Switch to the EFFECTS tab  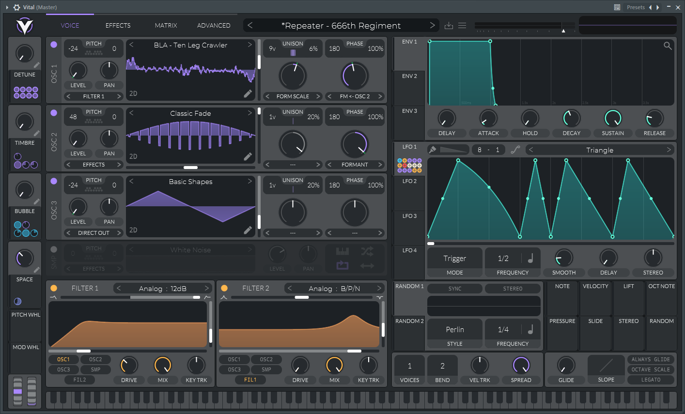(118, 26)
